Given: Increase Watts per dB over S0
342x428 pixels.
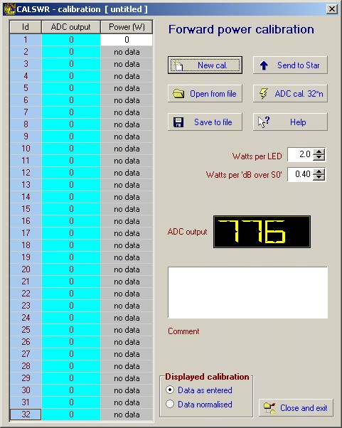Looking at the screenshot, I should point(319,171).
